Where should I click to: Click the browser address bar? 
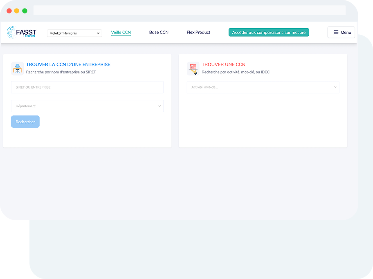tap(189, 10)
